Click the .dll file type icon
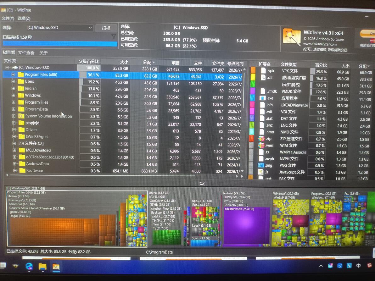Screen dimensions: 375x281 click(263, 77)
